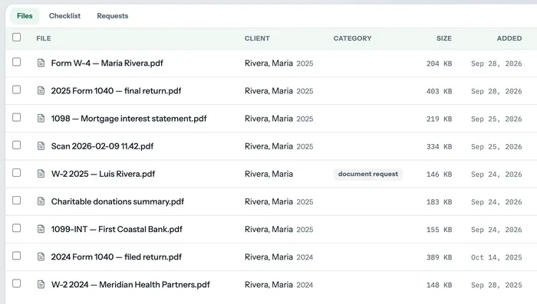This screenshot has height=304, width=537.
Task: Check the W-2 2024 Meridian Health Partners row
Action: coord(16,283)
